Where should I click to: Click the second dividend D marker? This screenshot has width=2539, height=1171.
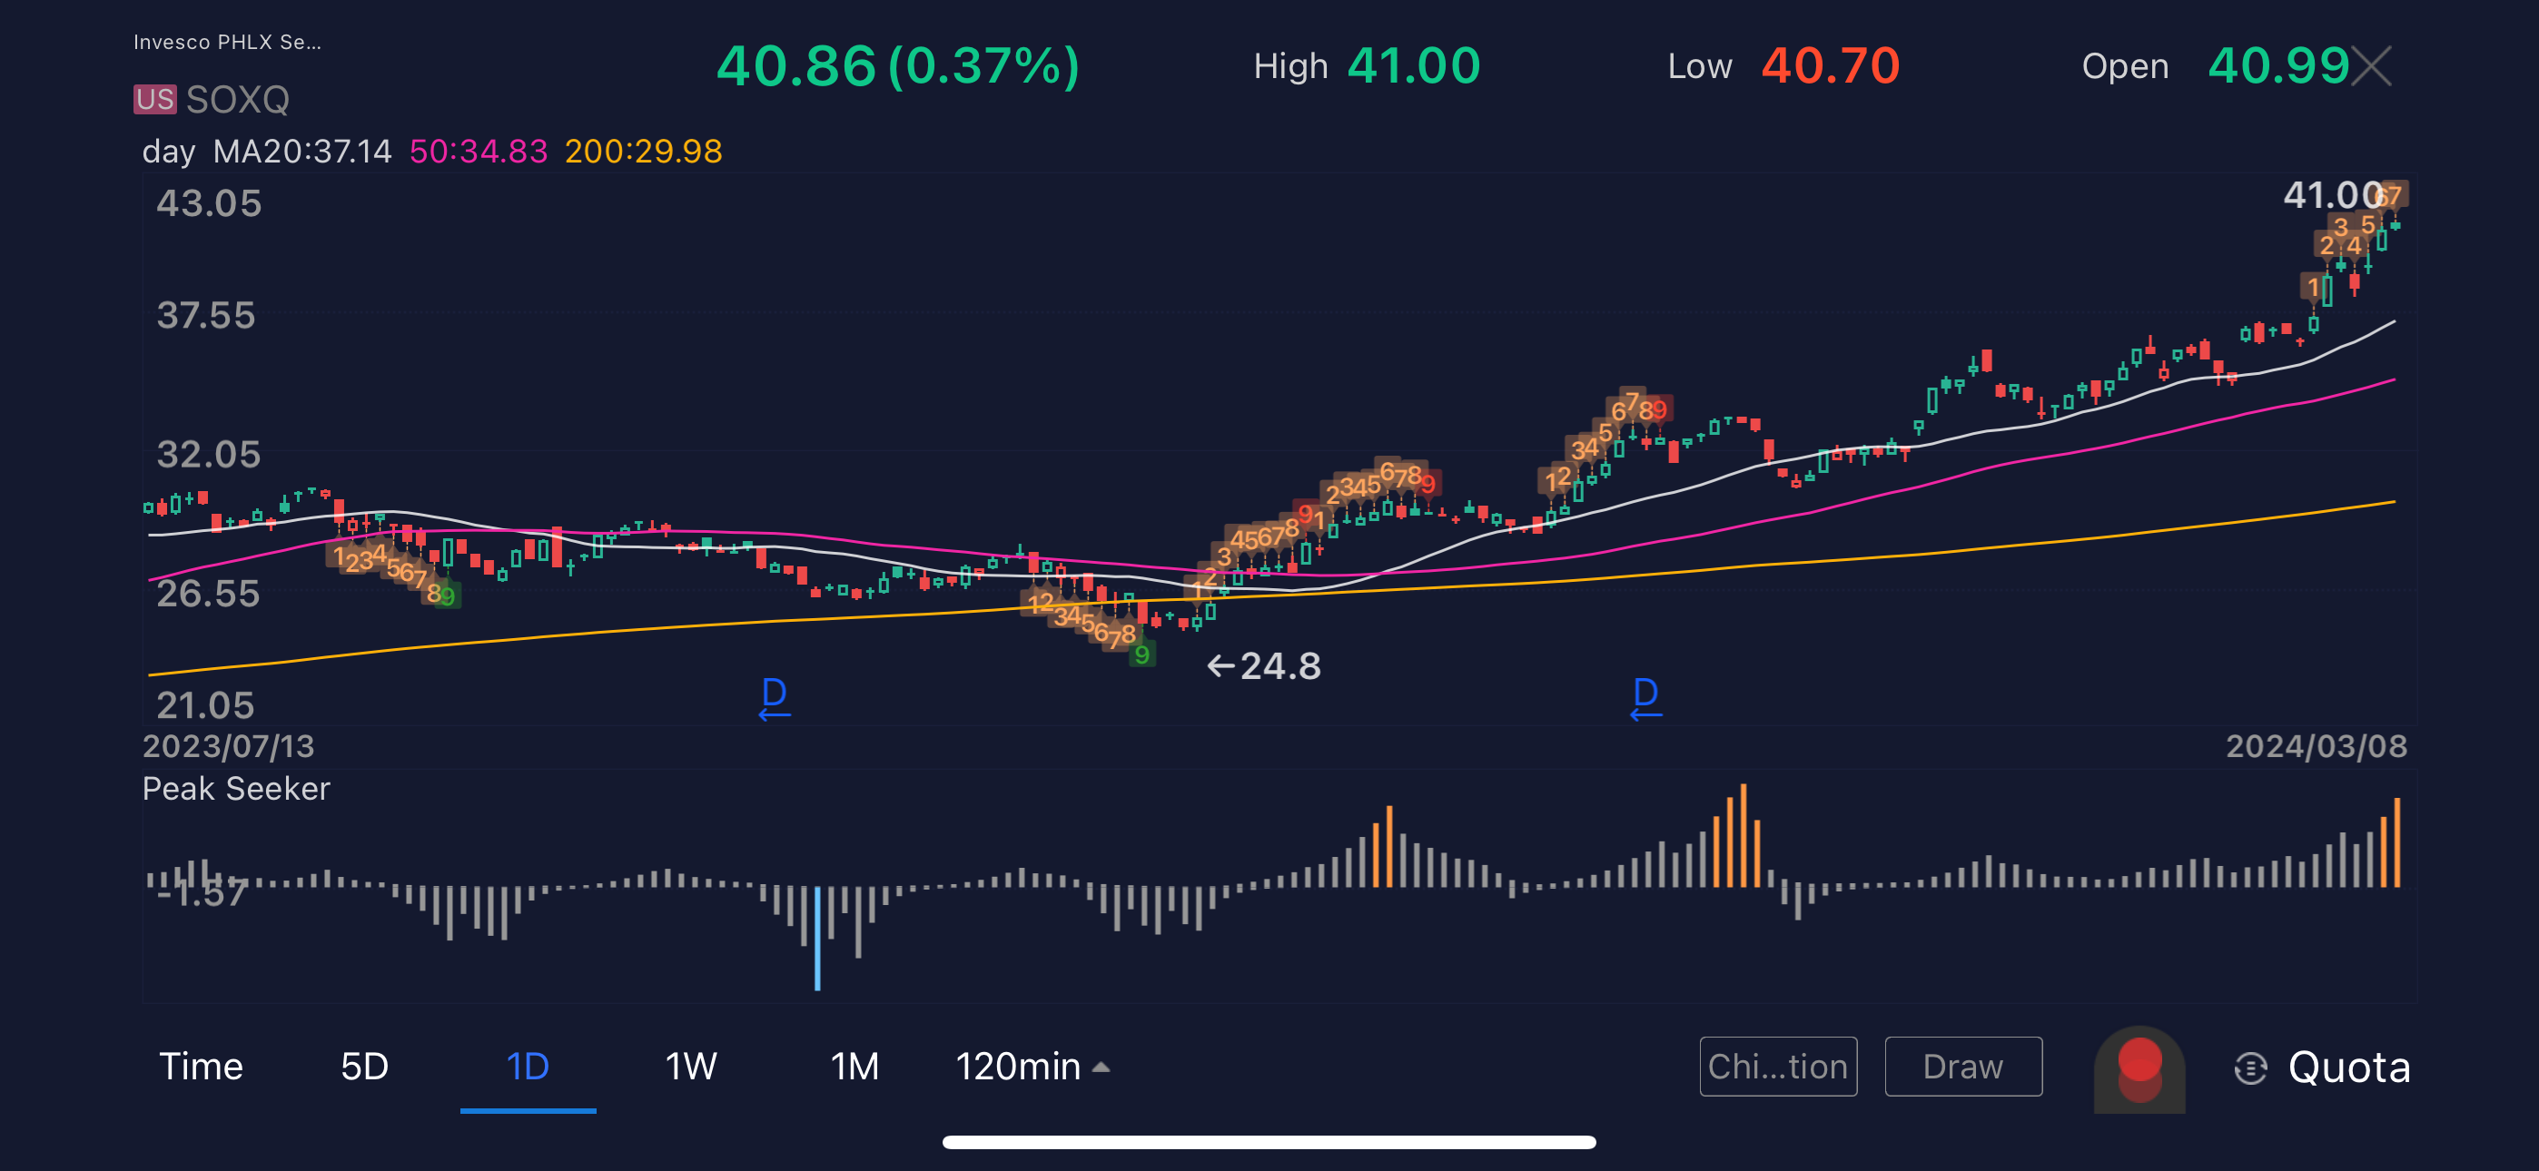click(x=1645, y=695)
